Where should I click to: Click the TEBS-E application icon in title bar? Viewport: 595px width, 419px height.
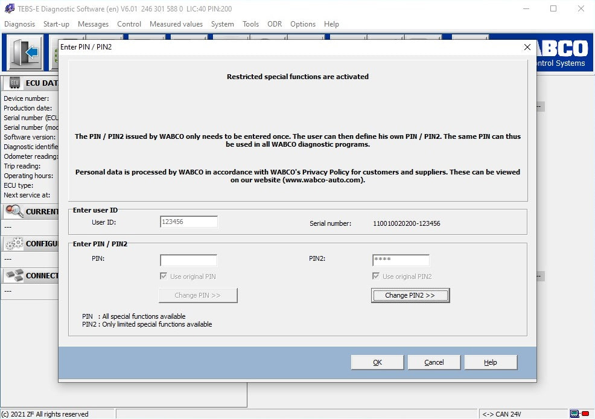click(10, 8)
